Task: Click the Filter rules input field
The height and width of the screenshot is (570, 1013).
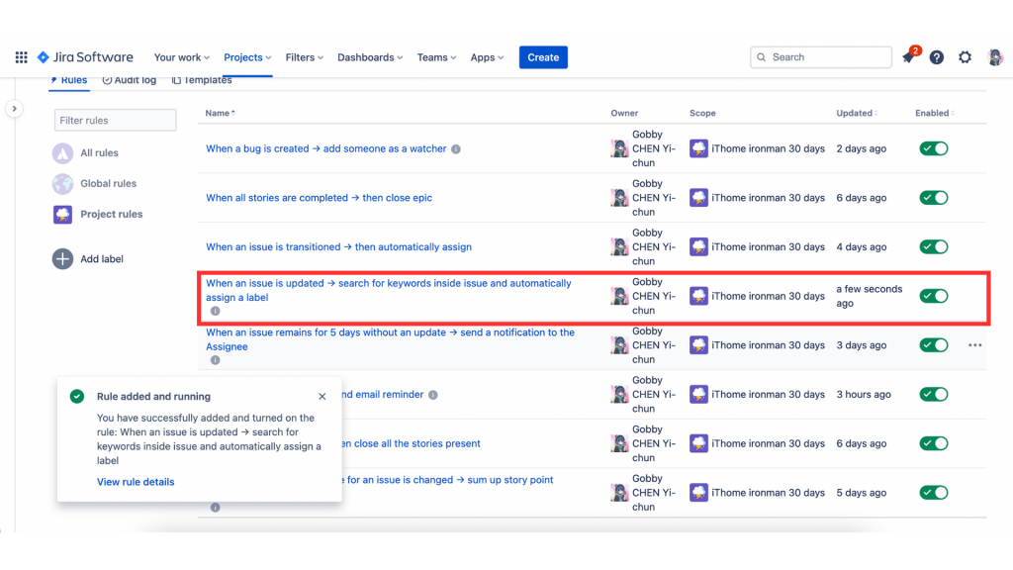Action: tap(115, 120)
